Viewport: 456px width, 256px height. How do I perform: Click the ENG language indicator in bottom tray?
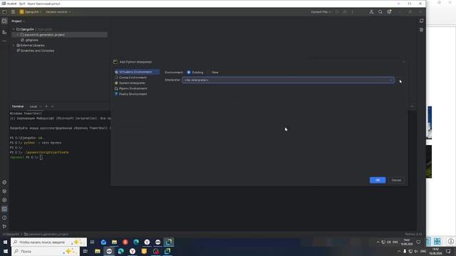[423, 251]
